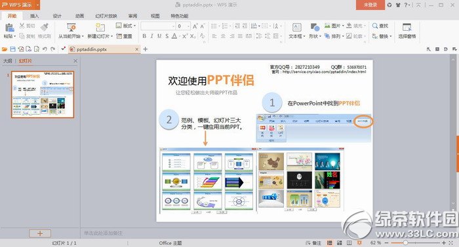
Task: Start slideshow from current slide icon
Action: point(71,28)
